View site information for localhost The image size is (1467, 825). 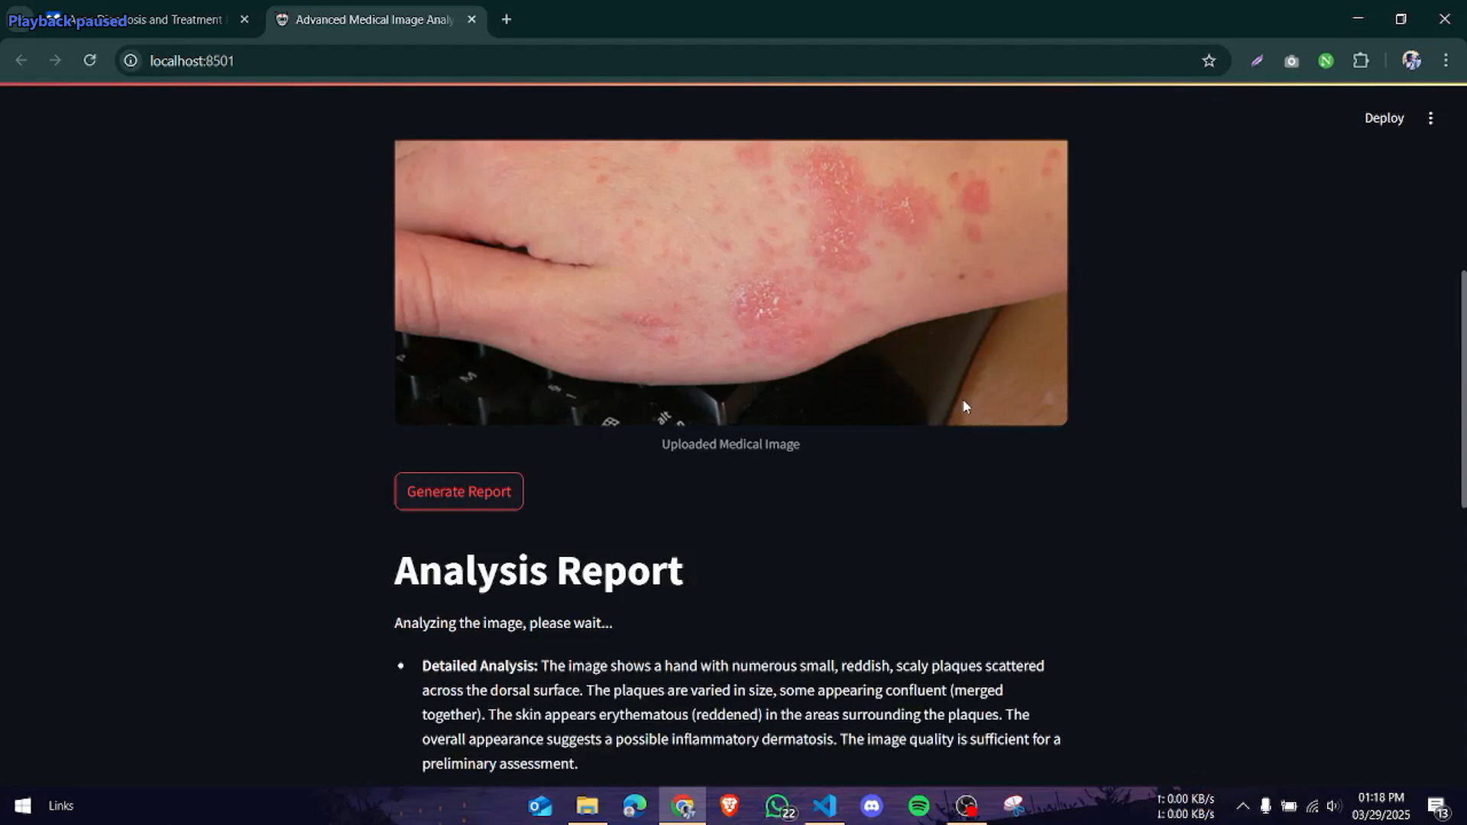click(131, 60)
